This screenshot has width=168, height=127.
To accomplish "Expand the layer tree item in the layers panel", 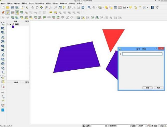I will pos(8,24).
